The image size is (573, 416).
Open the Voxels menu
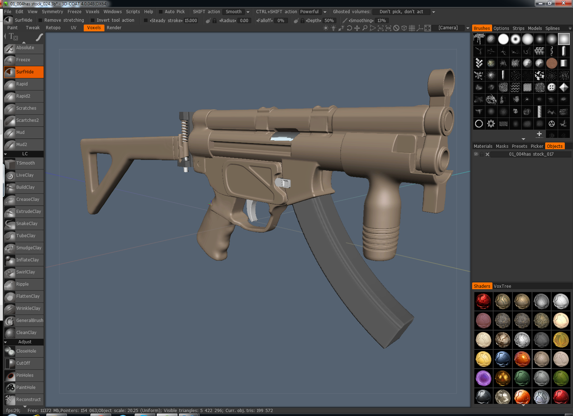pyautogui.click(x=92, y=12)
